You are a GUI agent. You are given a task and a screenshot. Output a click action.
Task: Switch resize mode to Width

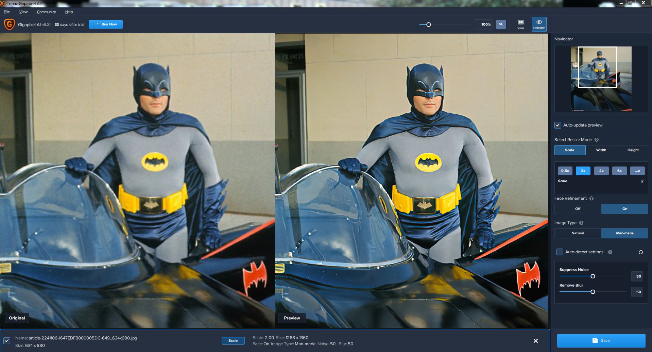click(601, 150)
